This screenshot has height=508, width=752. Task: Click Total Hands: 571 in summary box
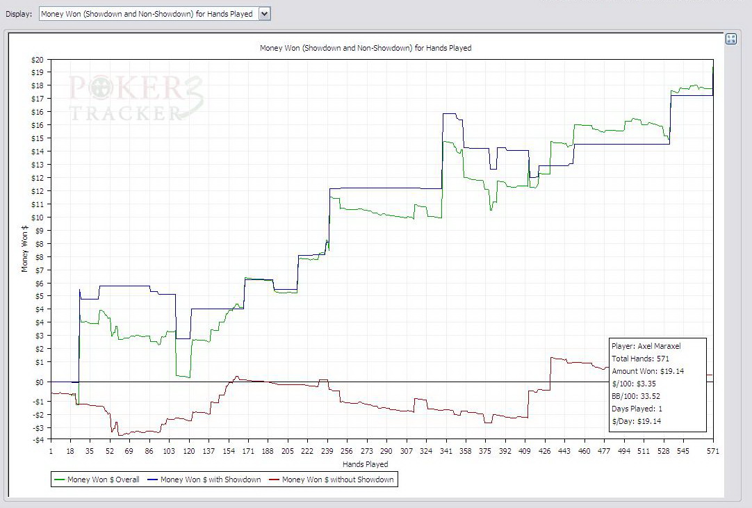[x=639, y=359]
